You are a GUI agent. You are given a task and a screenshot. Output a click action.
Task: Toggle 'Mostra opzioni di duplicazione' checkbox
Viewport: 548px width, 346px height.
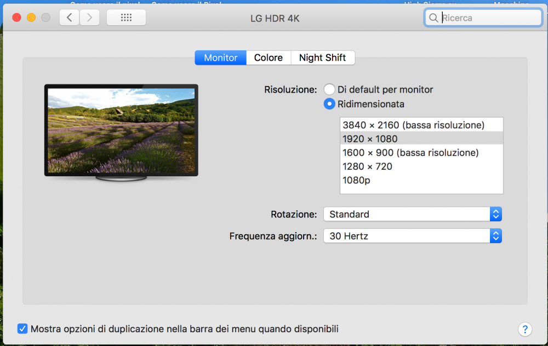22,329
